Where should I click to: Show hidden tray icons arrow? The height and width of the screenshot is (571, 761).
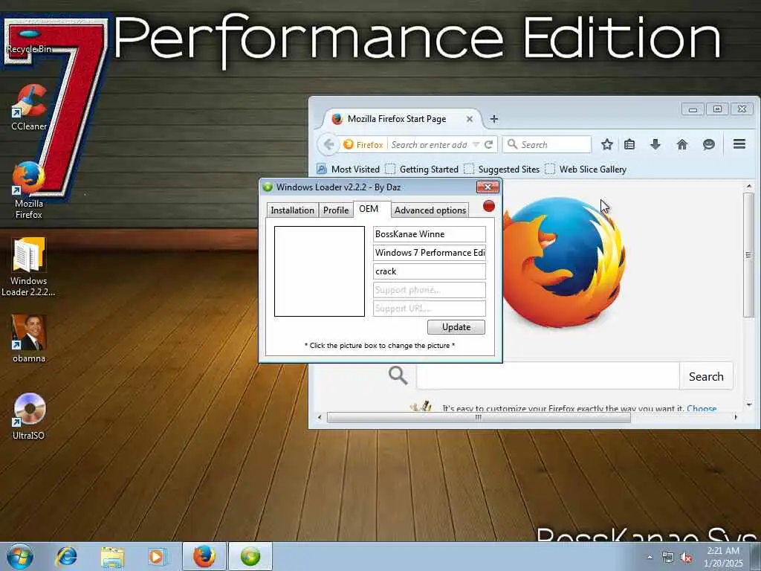[650, 557]
